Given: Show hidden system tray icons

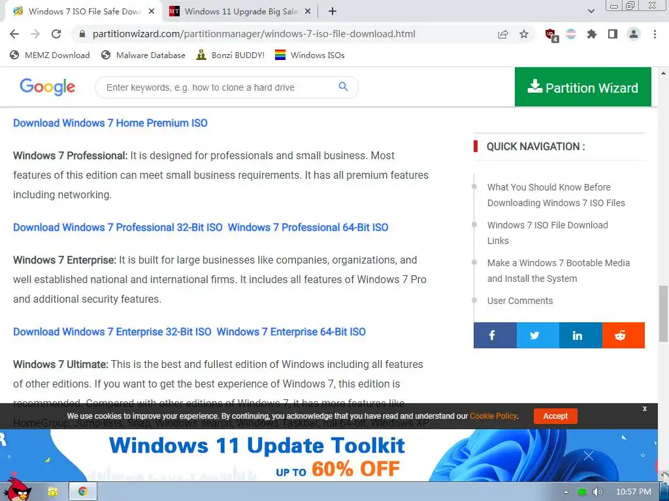Looking at the screenshot, I should point(566,492).
